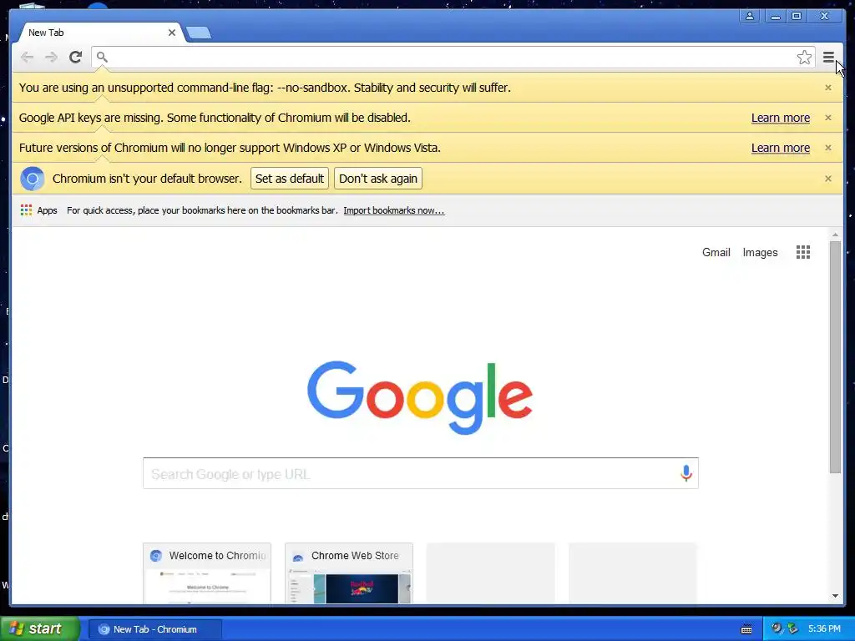Open the Welcome to Chromium thumbnail
The image size is (855, 641).
[207, 573]
